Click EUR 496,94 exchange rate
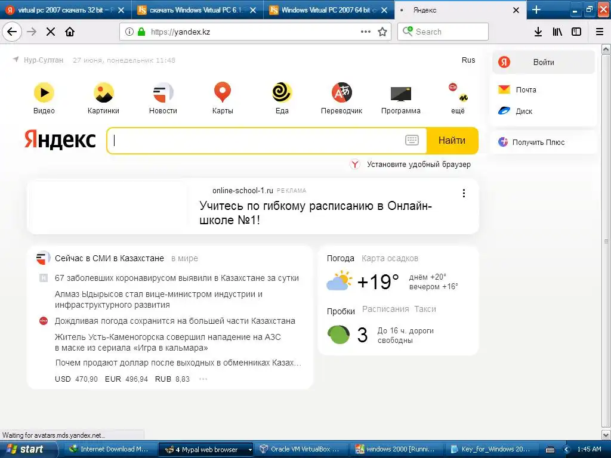Screen dimensions: 611x458 (x=126, y=379)
